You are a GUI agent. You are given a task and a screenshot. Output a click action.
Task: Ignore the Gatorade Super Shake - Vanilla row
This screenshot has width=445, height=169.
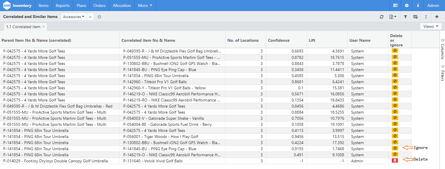click(x=395, y=118)
